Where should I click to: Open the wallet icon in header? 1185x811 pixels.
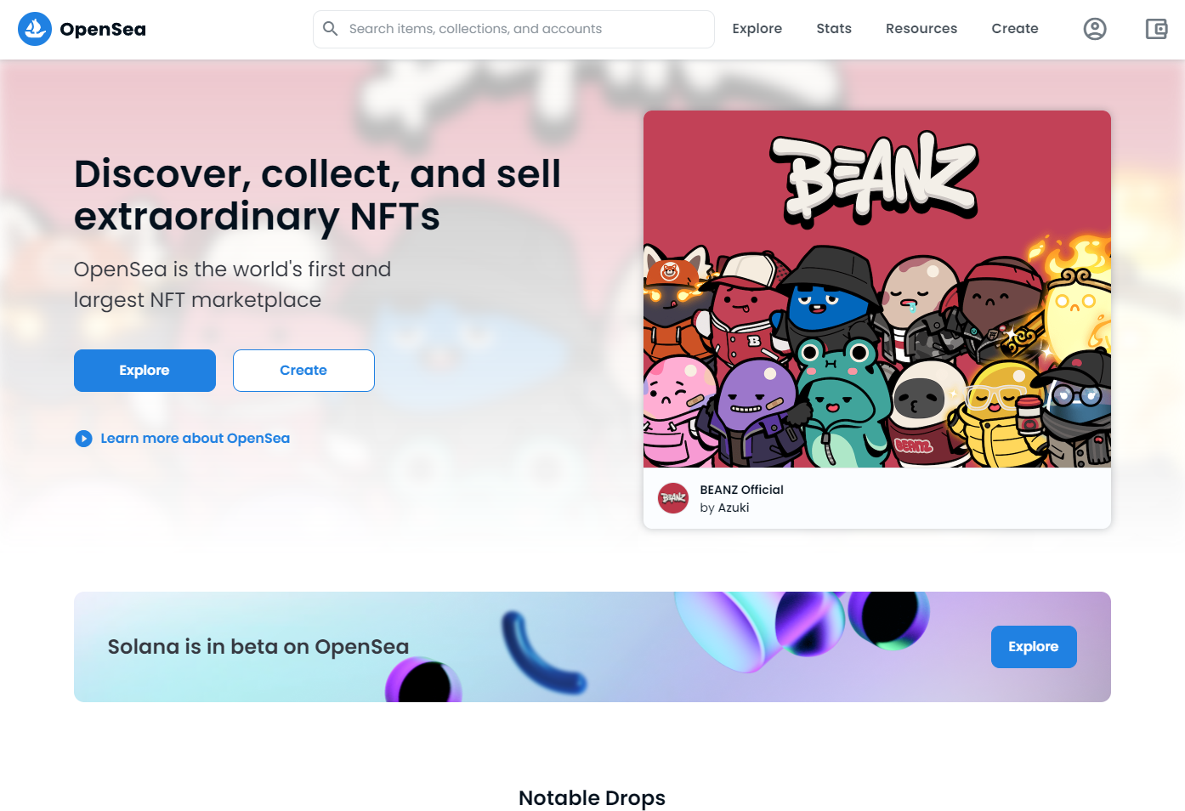coord(1156,29)
